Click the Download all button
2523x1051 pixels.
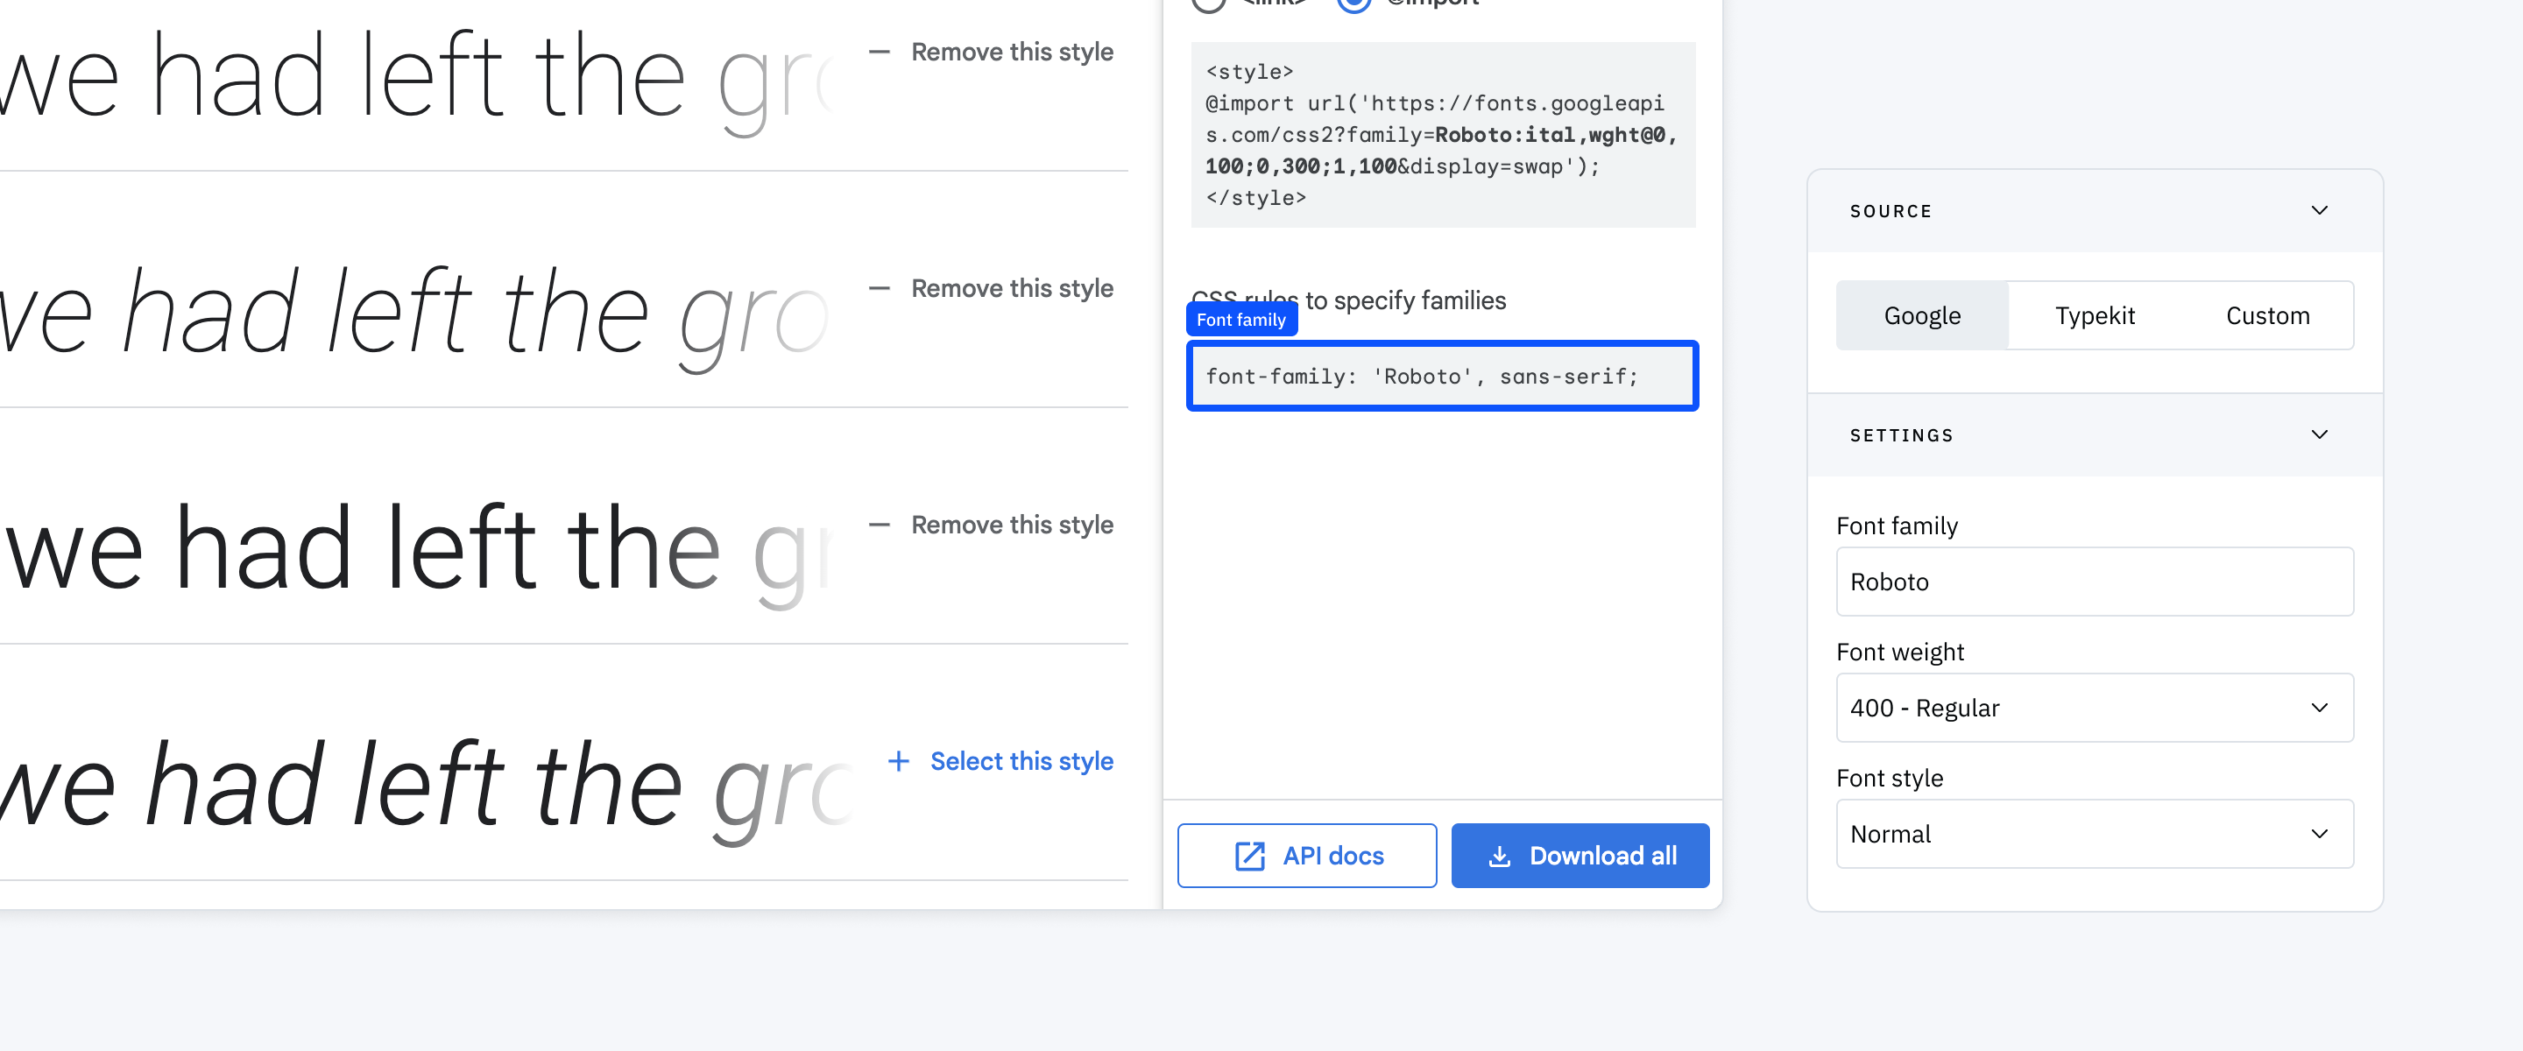(1582, 855)
